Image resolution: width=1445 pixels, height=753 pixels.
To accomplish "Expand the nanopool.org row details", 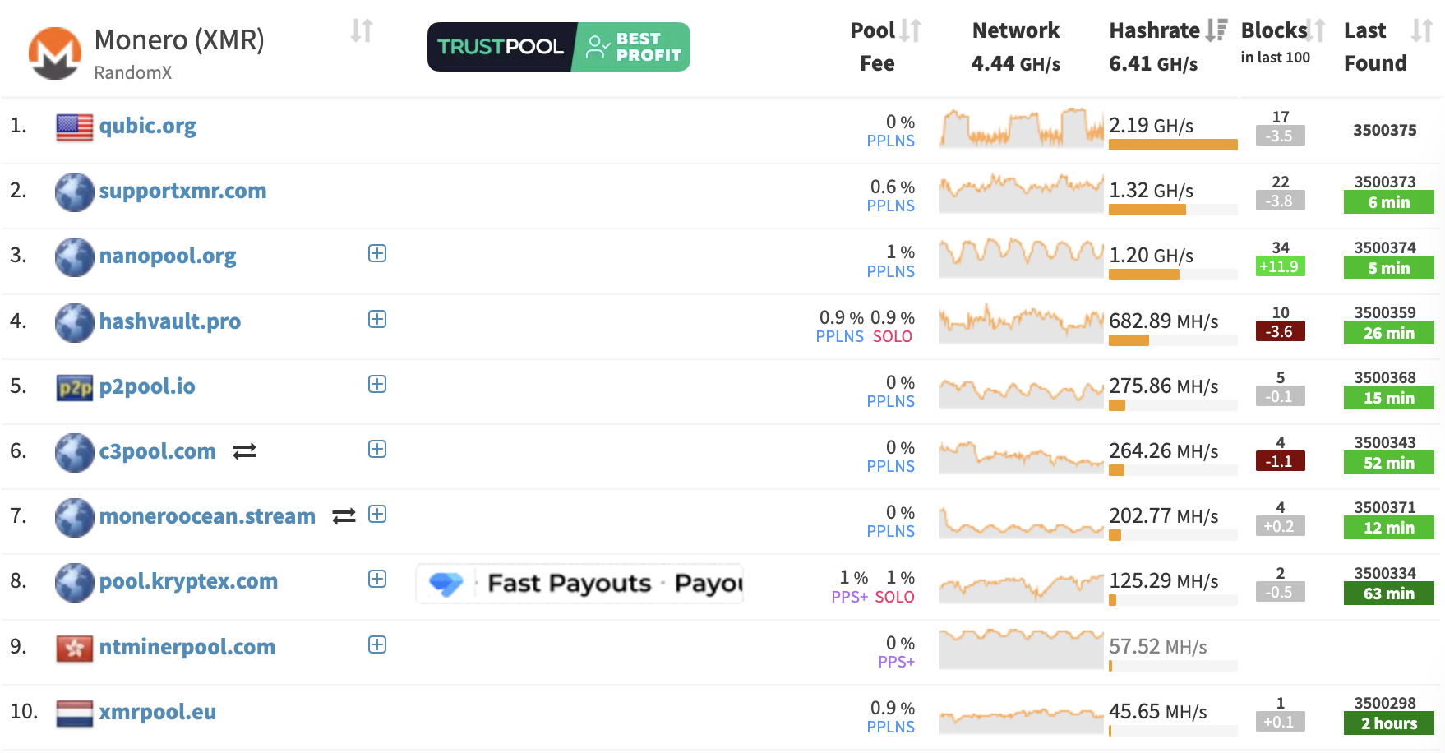I will tap(377, 254).
